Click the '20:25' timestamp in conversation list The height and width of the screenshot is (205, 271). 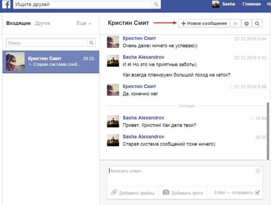(x=89, y=58)
